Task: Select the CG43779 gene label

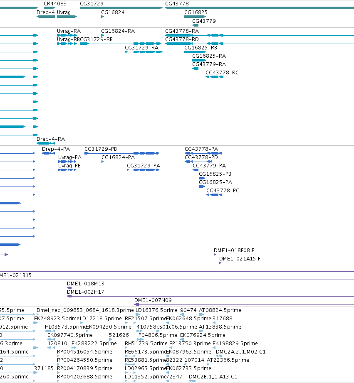Action: click(x=204, y=21)
